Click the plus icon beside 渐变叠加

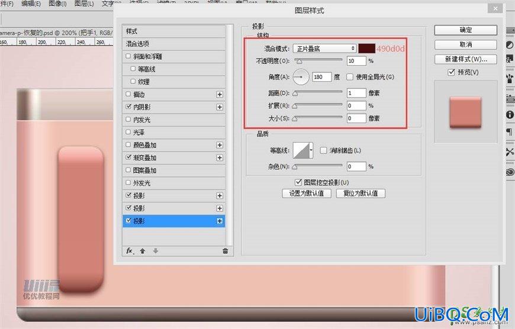[x=220, y=158]
